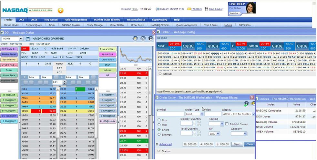Click the yellow info icon beside NASDAQ logo

[x=60, y=10]
